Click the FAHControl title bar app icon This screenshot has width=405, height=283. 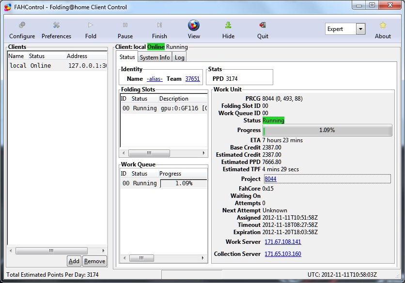tap(8, 7)
